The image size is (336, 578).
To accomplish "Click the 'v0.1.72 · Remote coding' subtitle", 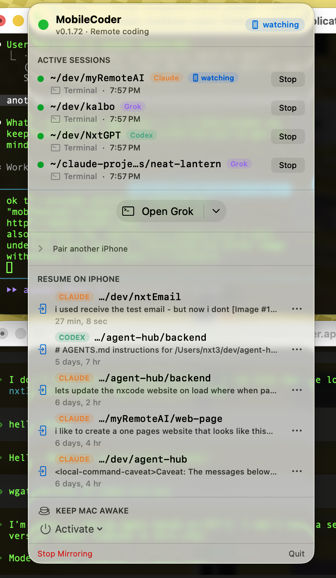I will [x=102, y=31].
